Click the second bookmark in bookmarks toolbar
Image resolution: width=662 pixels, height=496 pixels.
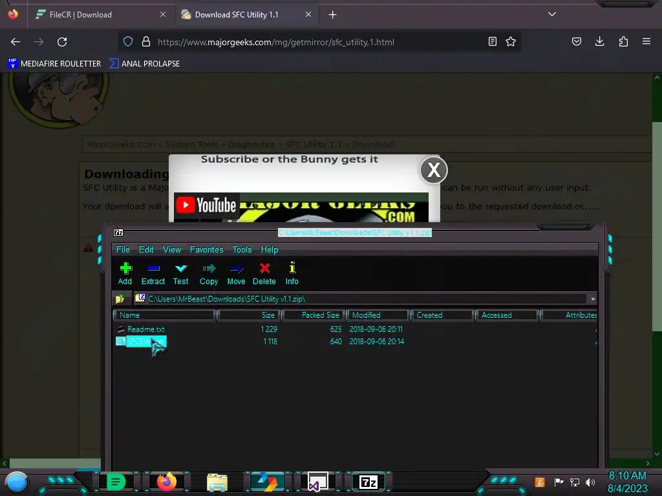[144, 64]
